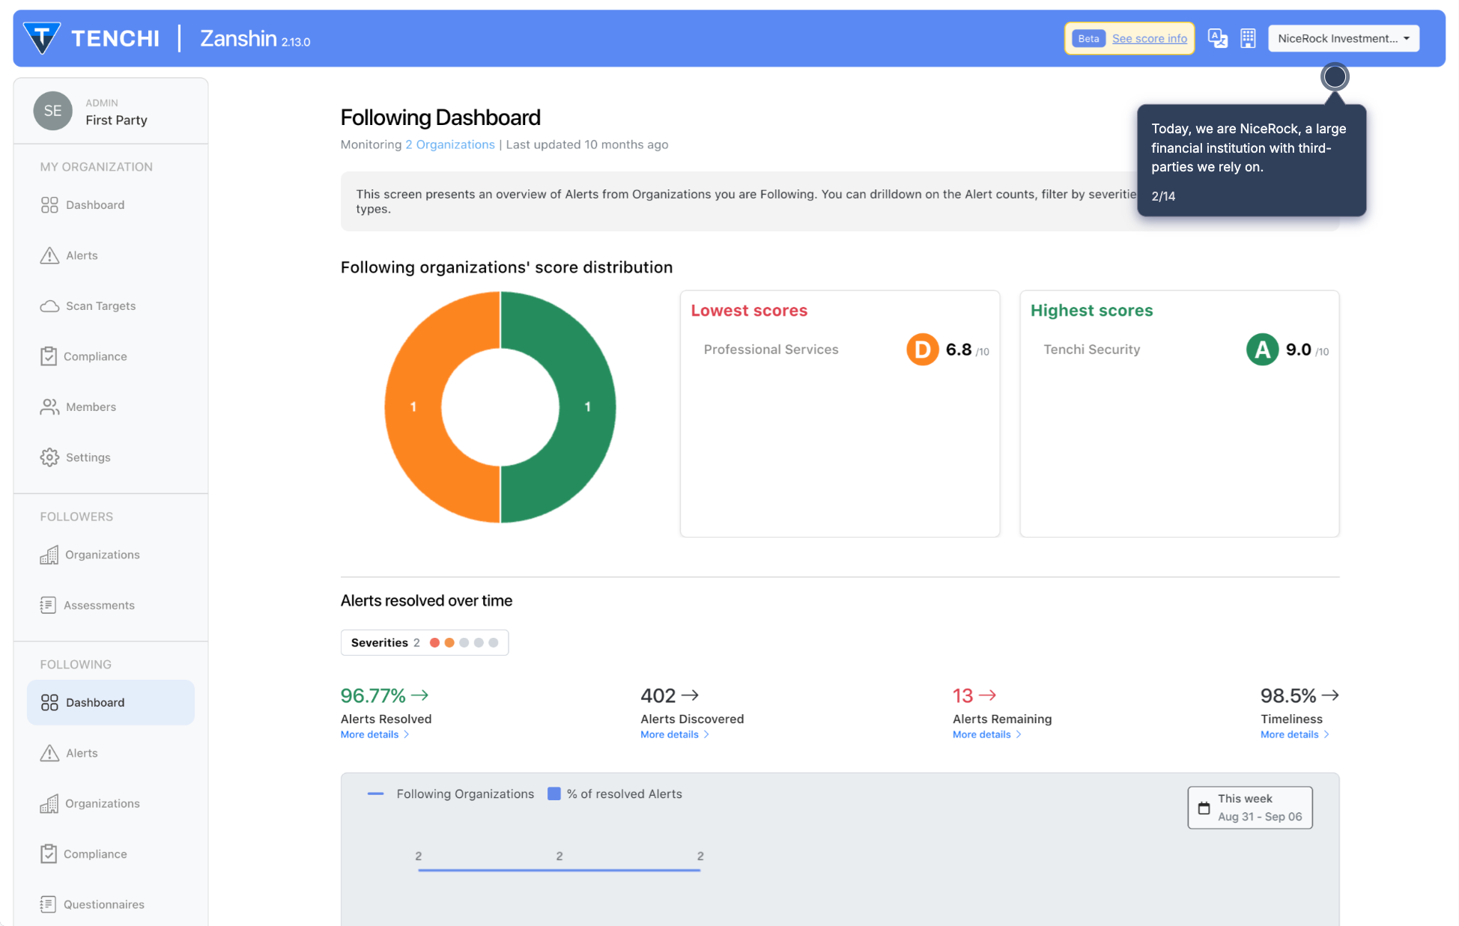The height and width of the screenshot is (926, 1459).
Task: Toggle the red critical severity dot
Action: (x=434, y=643)
